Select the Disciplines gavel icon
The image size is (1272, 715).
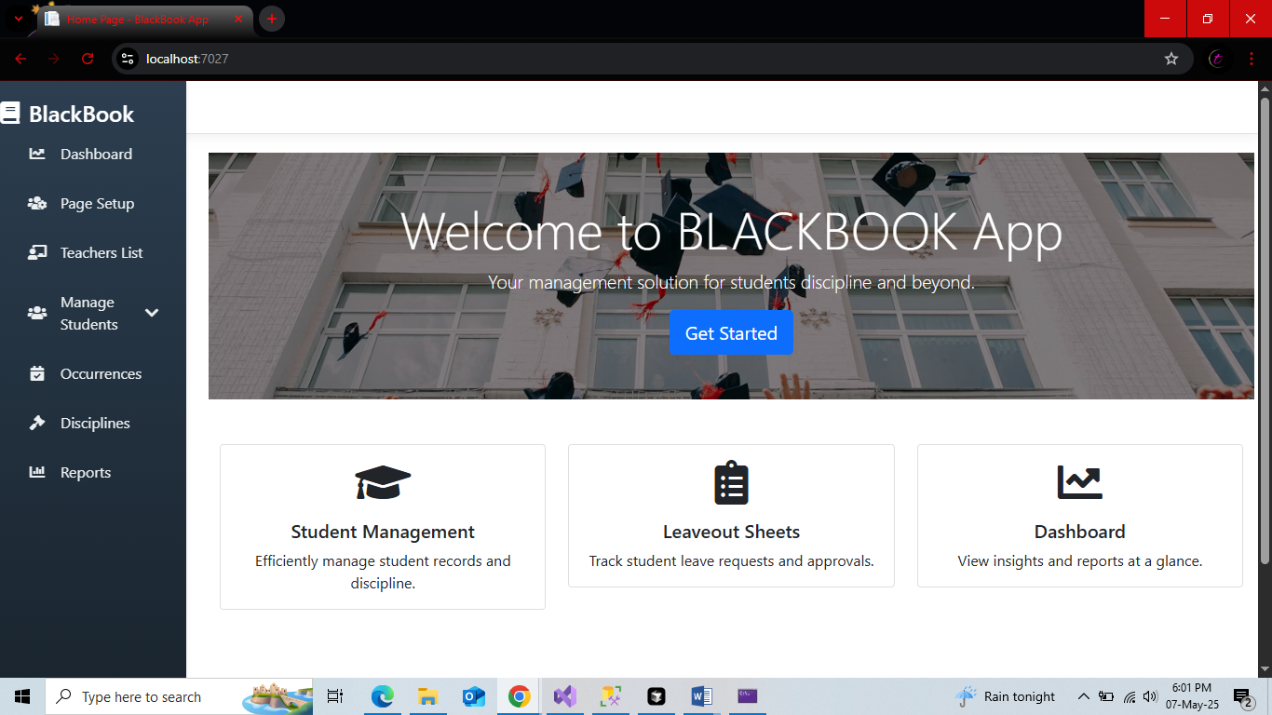coord(37,424)
